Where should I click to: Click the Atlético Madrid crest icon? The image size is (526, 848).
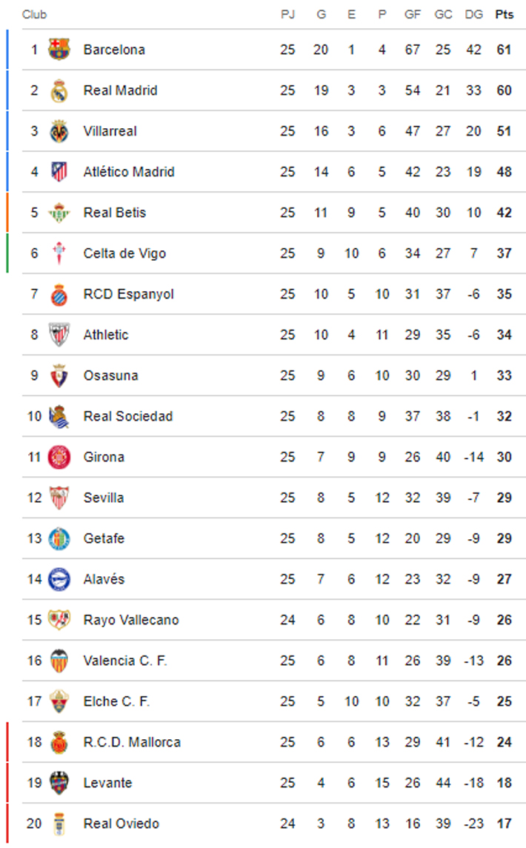pyautogui.click(x=59, y=172)
